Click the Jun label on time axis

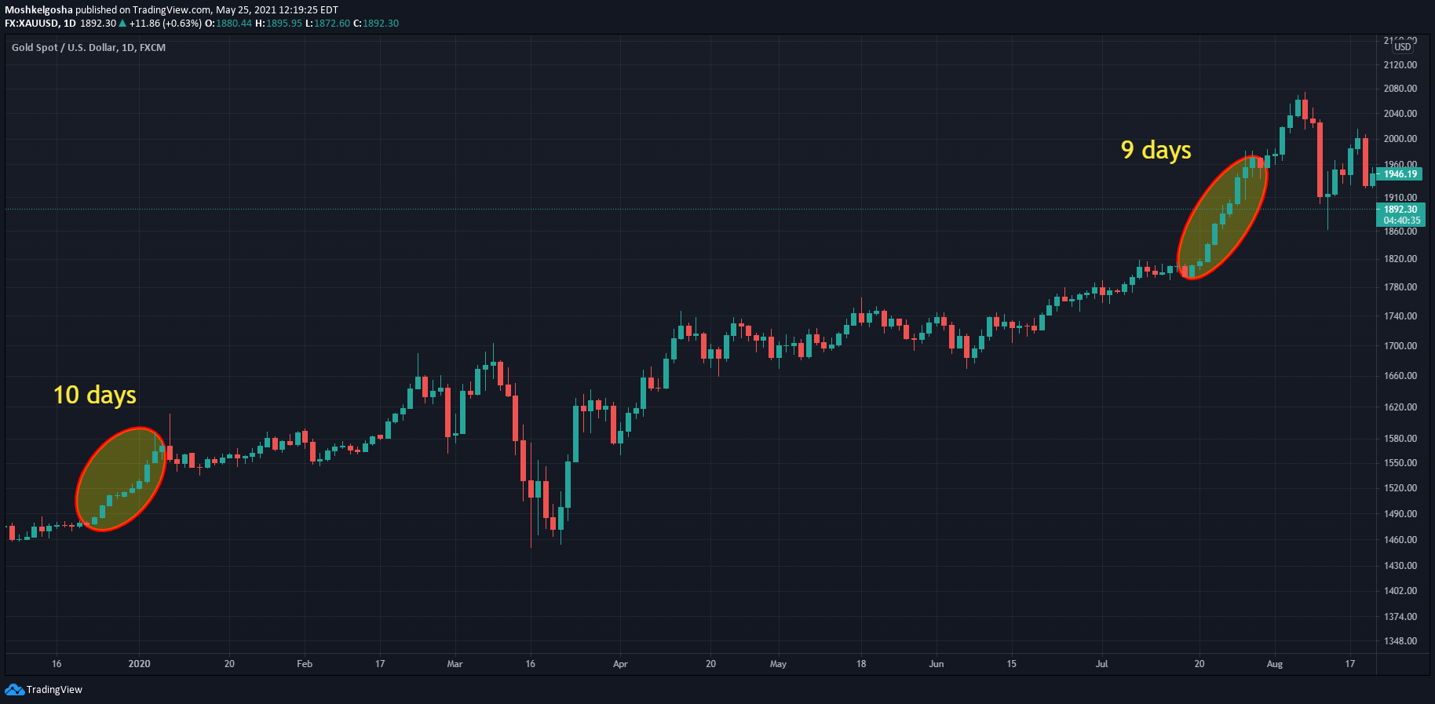[x=937, y=664]
